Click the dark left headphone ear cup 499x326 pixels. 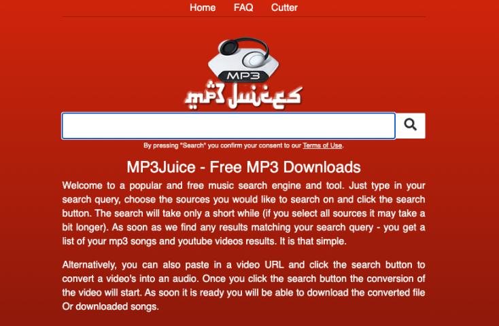[229, 48]
